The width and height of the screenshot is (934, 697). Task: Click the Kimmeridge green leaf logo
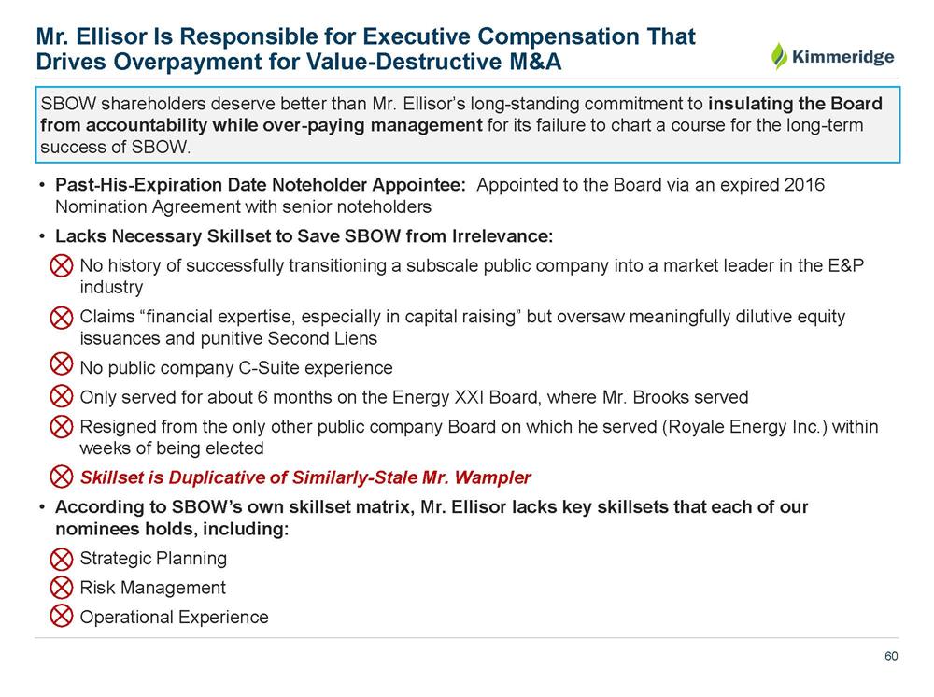778,56
